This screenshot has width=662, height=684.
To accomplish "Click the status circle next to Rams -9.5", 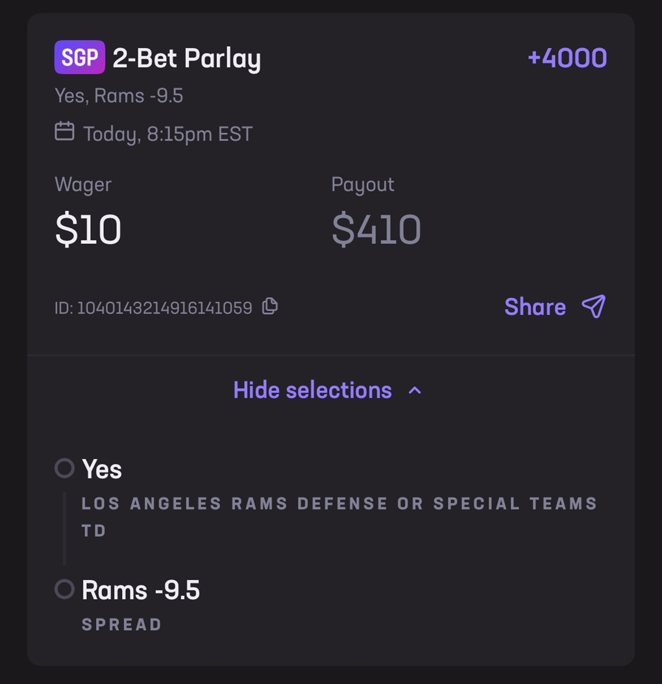I will 64,589.
